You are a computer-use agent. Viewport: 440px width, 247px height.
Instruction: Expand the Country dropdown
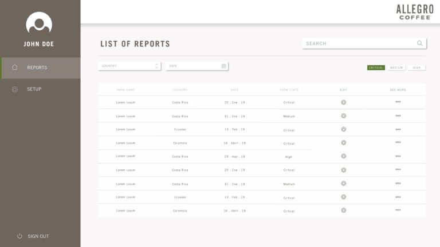pyautogui.click(x=129, y=66)
